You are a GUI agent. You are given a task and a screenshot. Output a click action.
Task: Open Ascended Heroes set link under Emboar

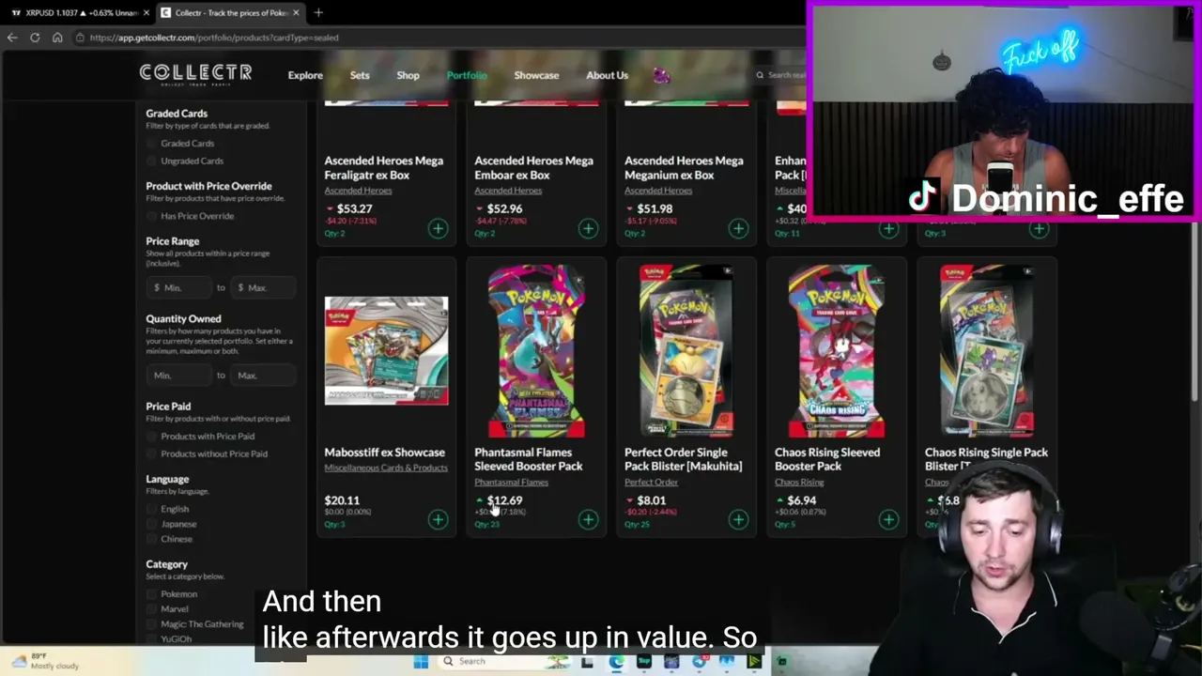[508, 191]
